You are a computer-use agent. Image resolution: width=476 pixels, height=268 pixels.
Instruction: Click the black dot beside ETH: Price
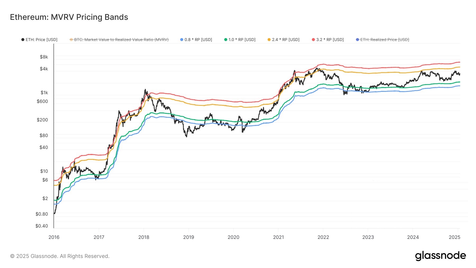[x=23, y=40]
